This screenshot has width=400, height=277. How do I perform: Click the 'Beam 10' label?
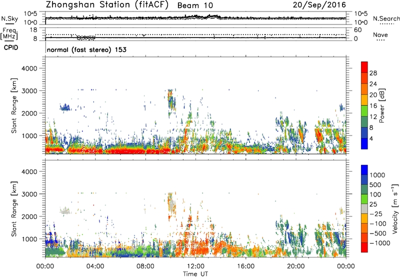(x=195, y=5)
